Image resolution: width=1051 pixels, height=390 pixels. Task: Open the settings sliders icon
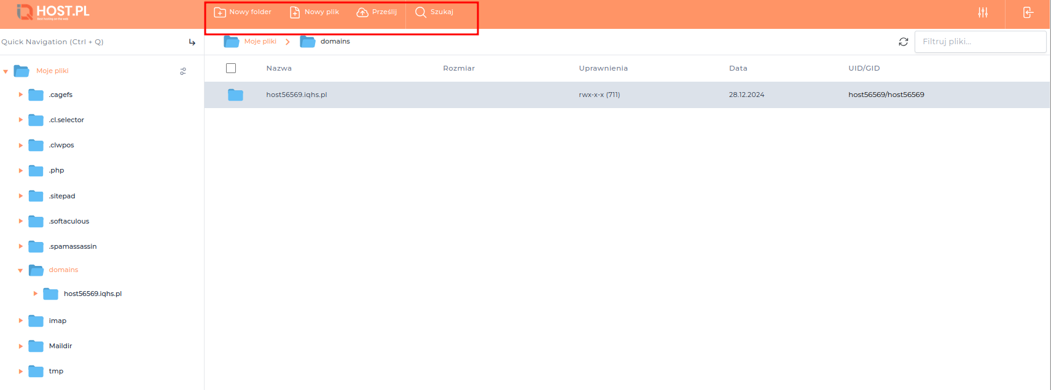click(983, 13)
